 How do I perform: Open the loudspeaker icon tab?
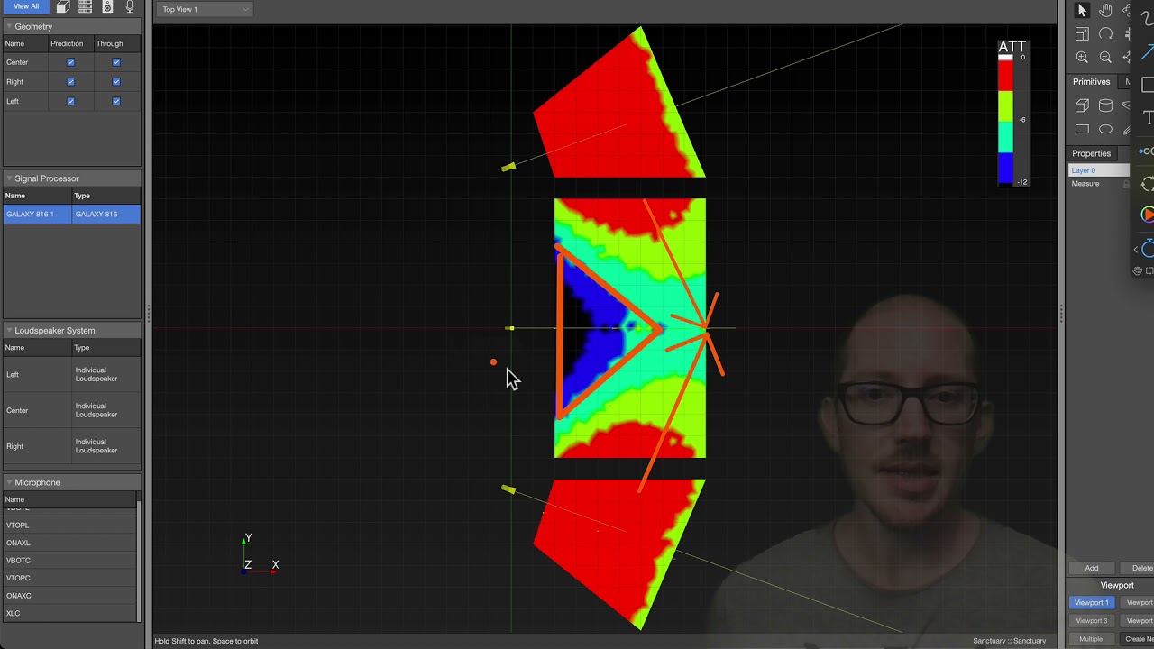click(107, 6)
